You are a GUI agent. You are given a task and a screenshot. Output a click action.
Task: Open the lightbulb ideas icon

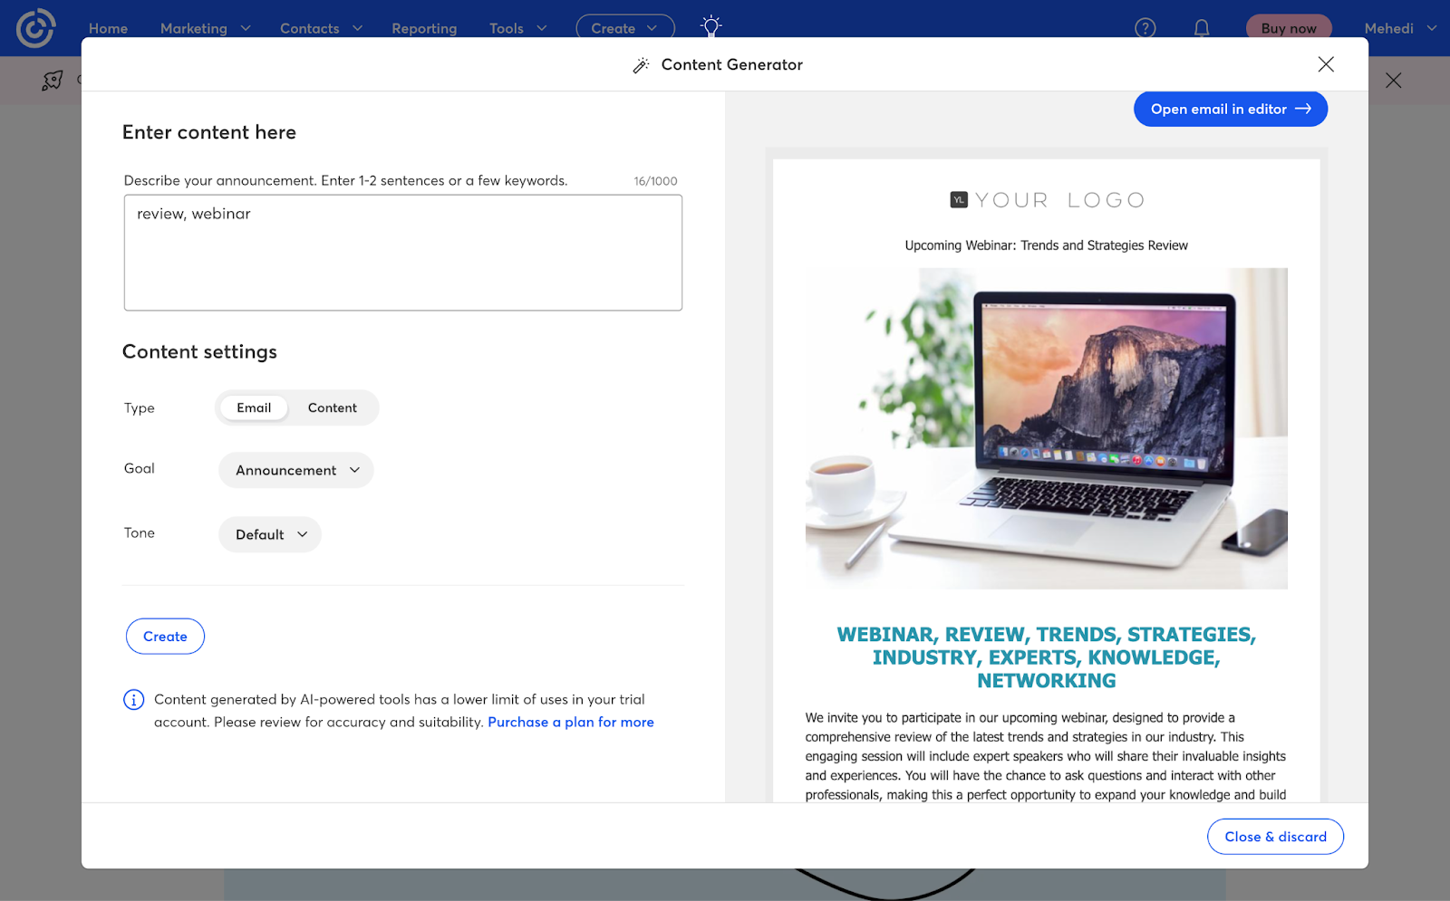click(x=711, y=27)
